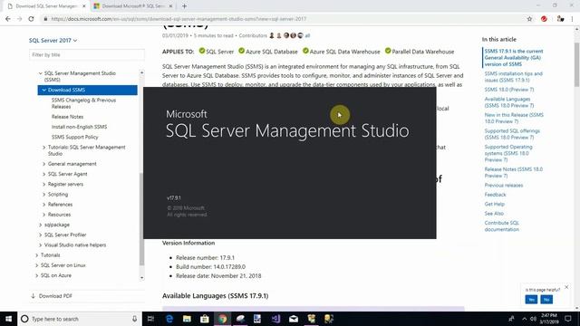580x326 pixels.
Task: Expand the top-level Tutorials node
Action: (36, 255)
